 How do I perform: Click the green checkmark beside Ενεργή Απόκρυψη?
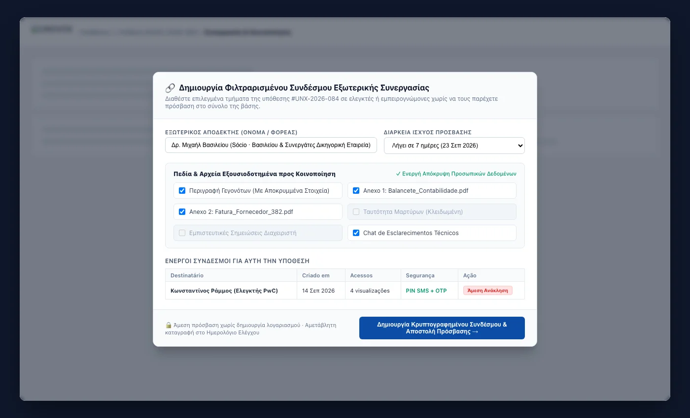398,174
